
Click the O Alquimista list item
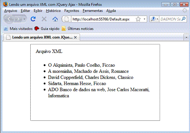[x=81, y=65]
